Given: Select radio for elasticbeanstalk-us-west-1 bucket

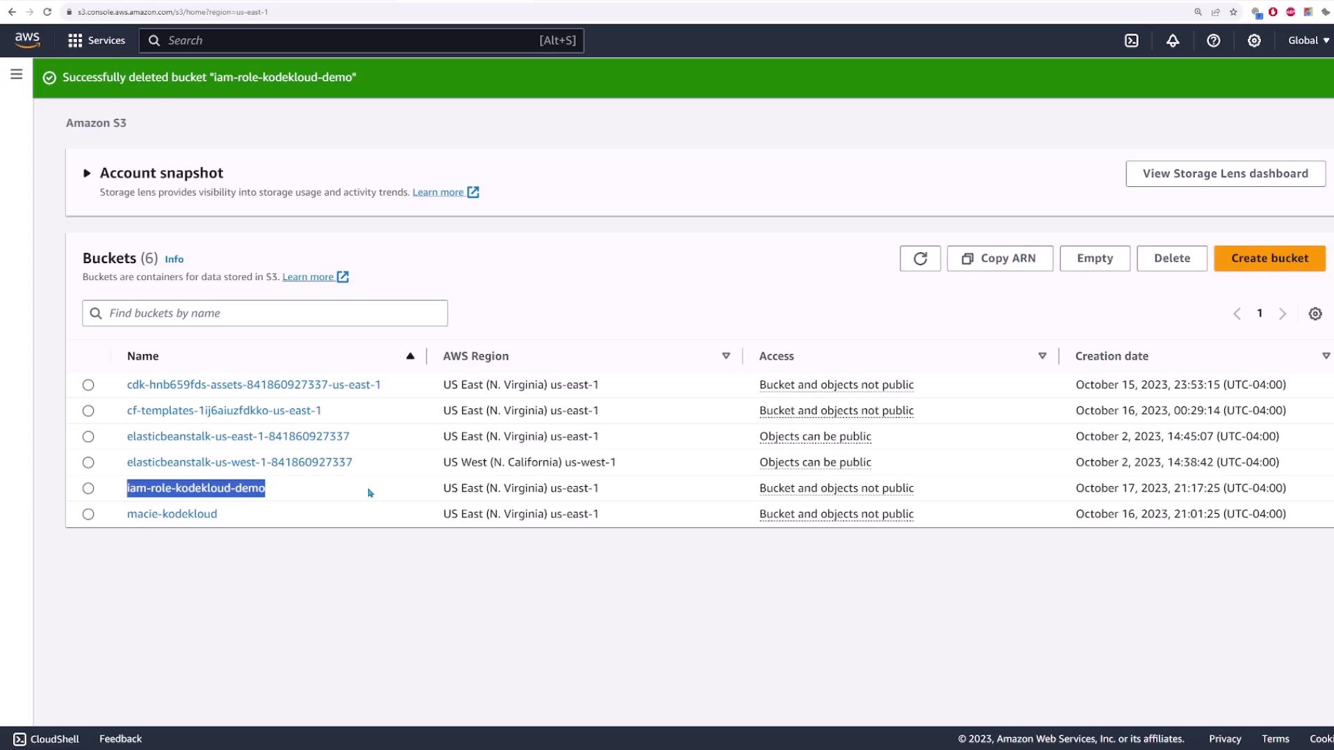Looking at the screenshot, I should tap(88, 462).
